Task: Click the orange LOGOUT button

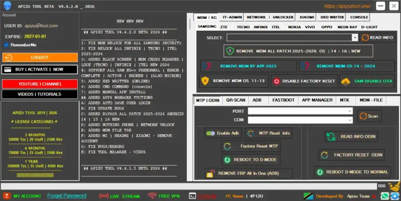Action: (40, 57)
